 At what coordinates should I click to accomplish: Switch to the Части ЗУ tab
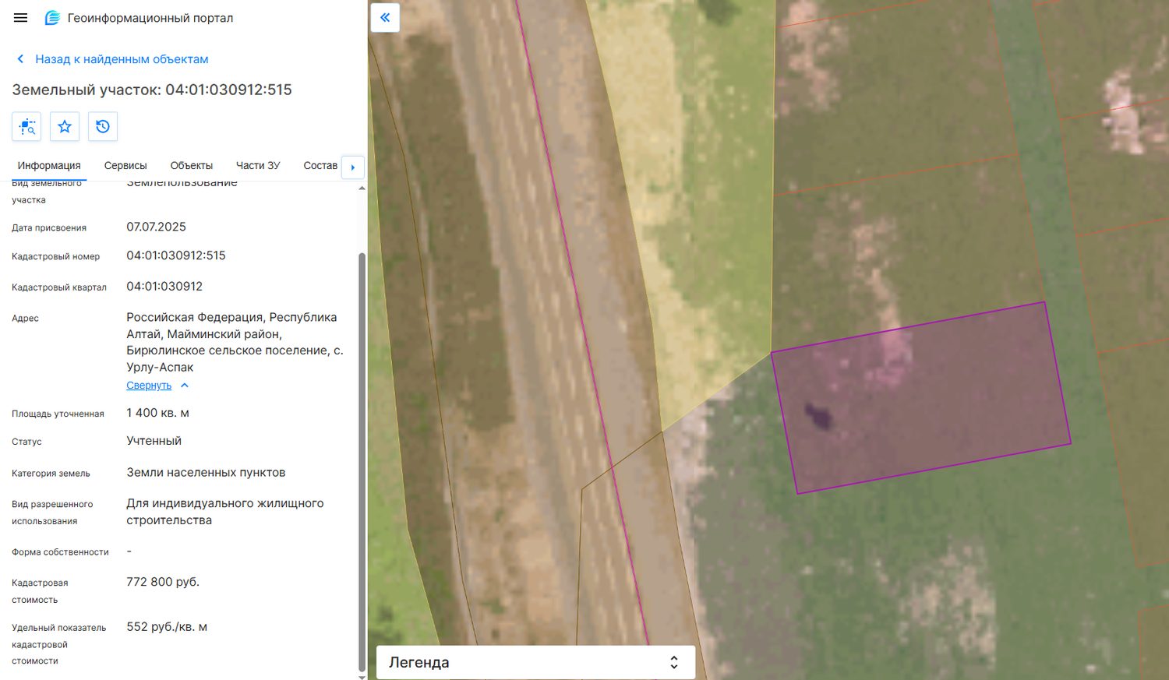click(258, 166)
